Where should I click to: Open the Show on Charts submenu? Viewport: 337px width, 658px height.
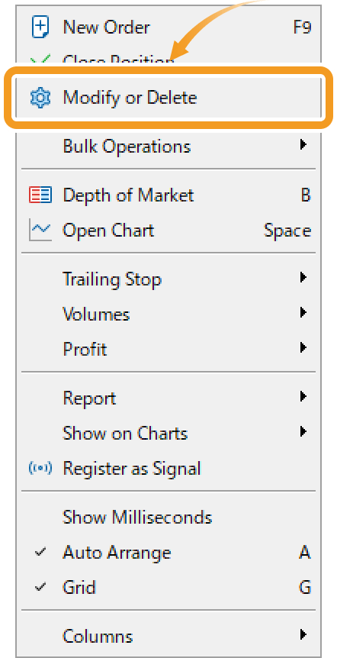(x=168, y=433)
